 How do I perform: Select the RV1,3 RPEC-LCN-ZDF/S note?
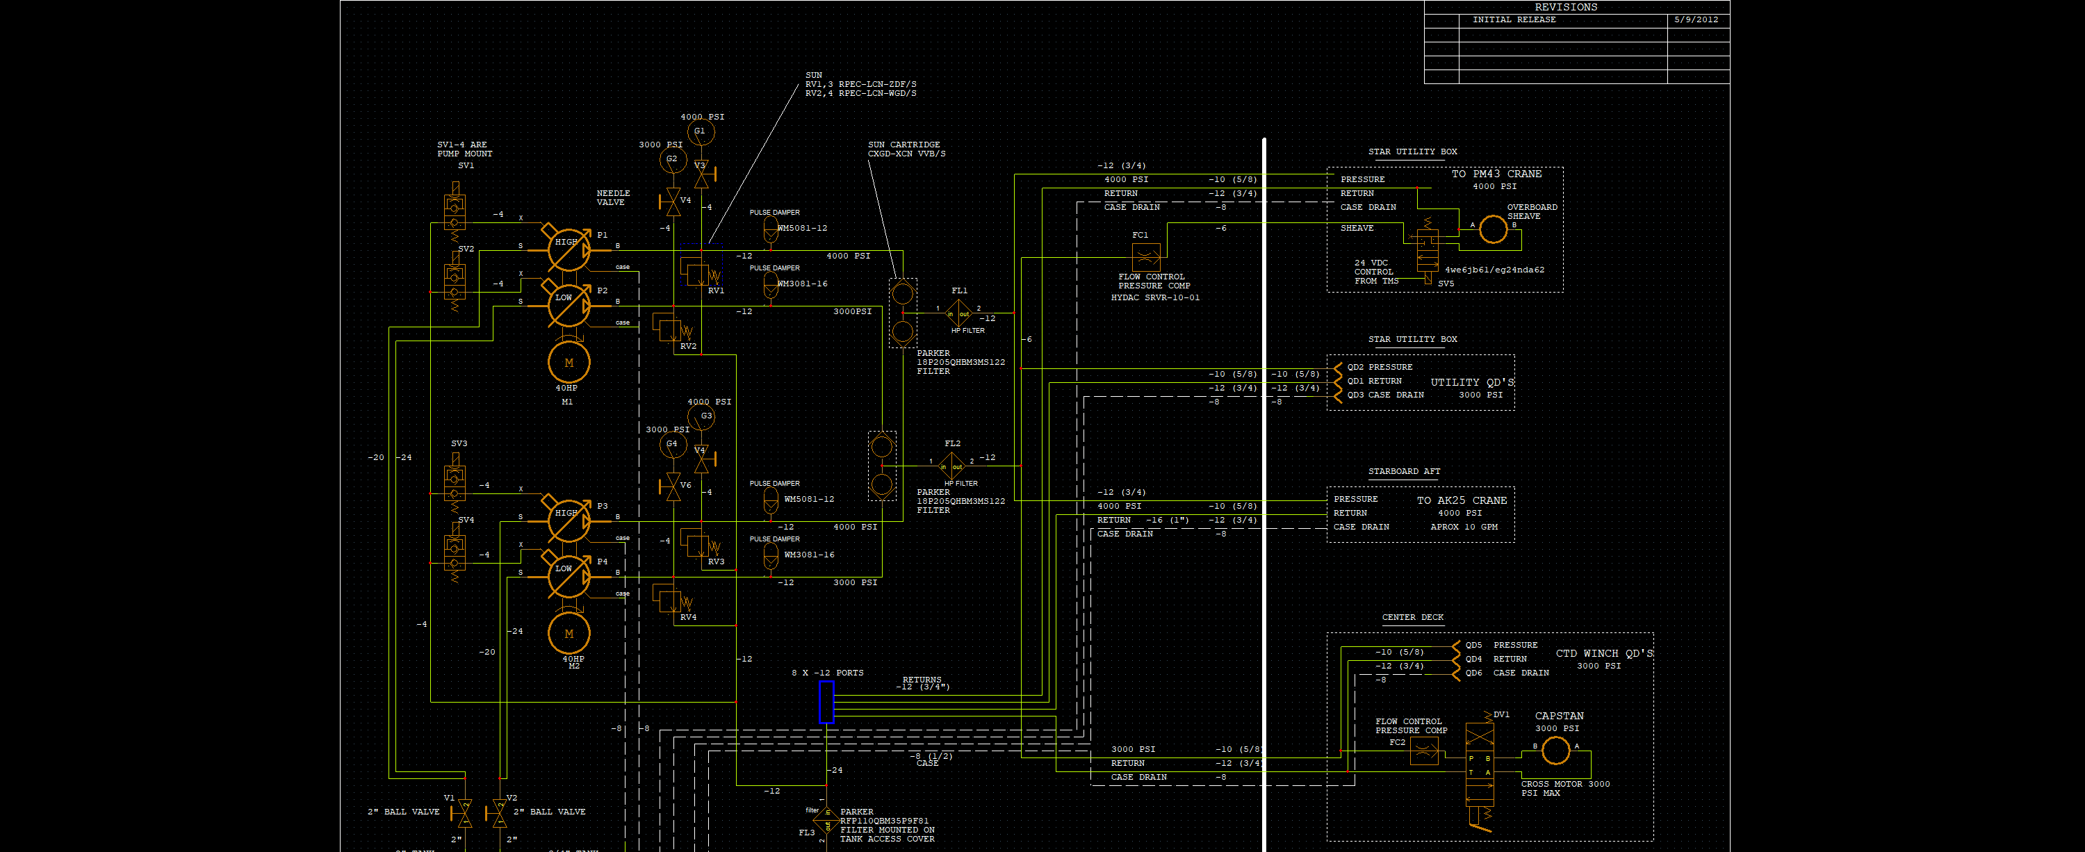(x=860, y=84)
